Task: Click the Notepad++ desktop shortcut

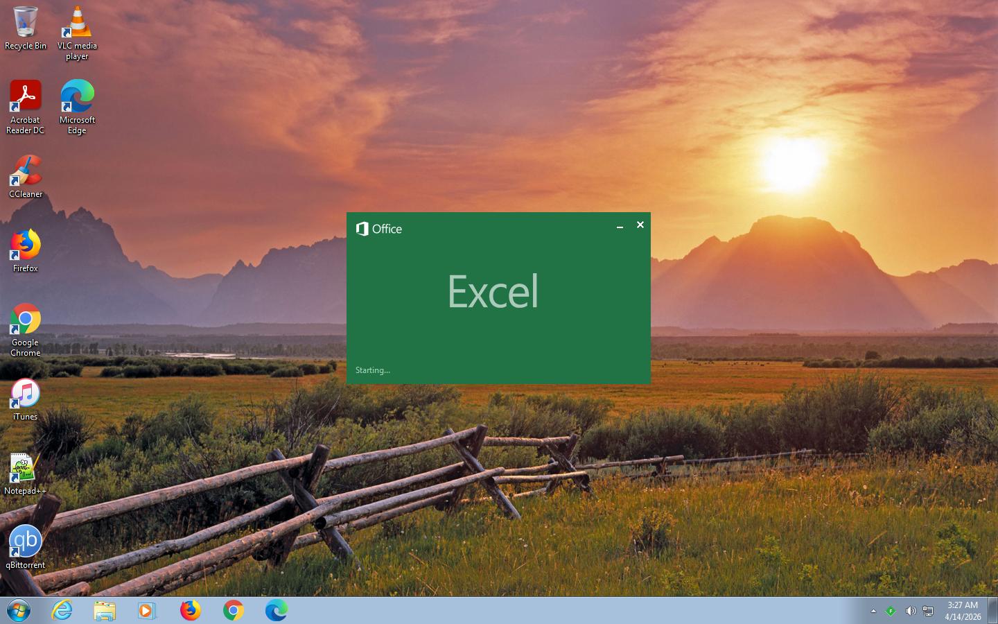Action: click(x=26, y=468)
